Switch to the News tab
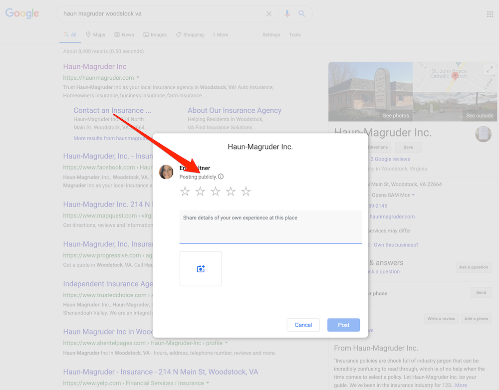The width and height of the screenshot is (499, 390). click(124, 35)
